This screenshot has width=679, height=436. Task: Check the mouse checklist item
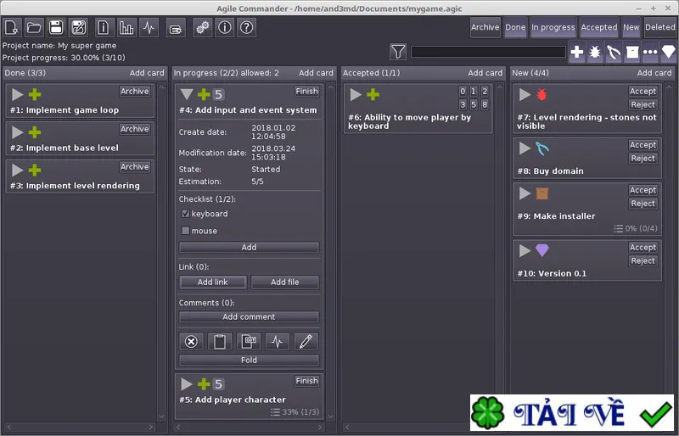pos(185,231)
